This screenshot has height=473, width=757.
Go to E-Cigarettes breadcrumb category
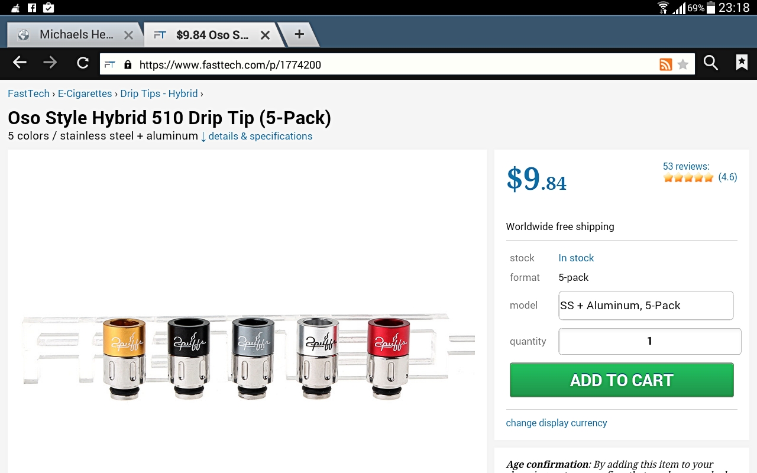(x=85, y=93)
